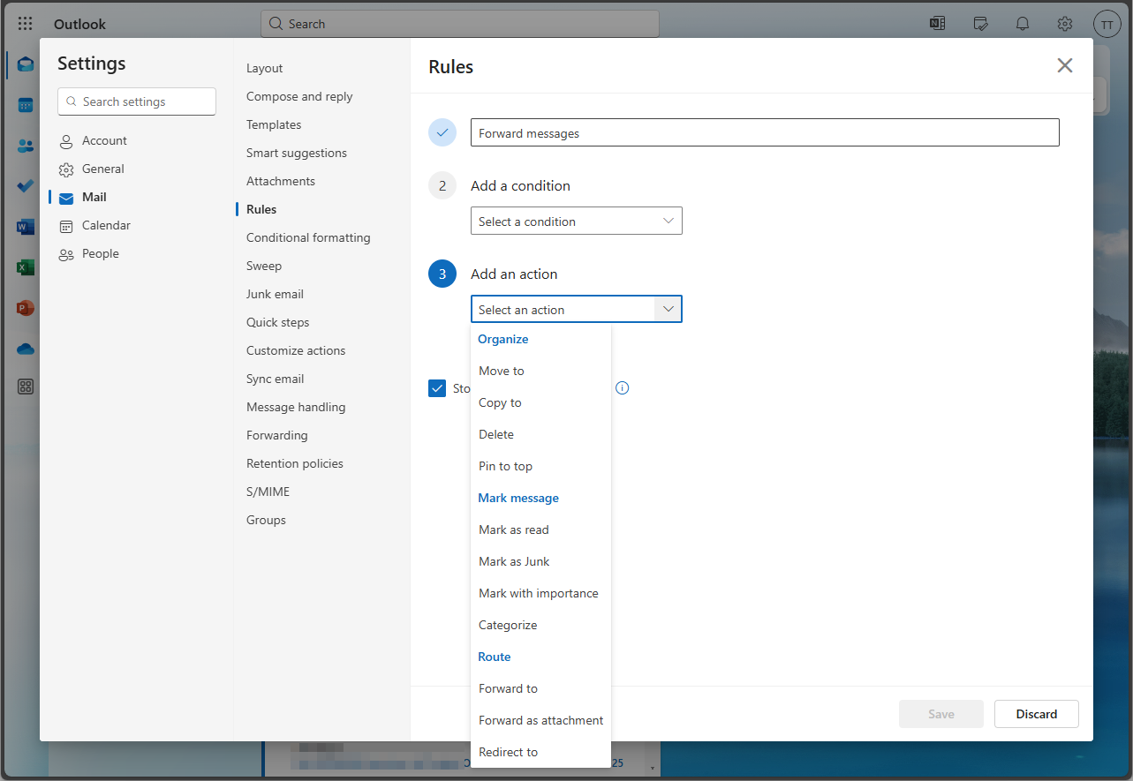Uncheck the stop processing more rules checkbox
1133x781 pixels.
(x=437, y=388)
